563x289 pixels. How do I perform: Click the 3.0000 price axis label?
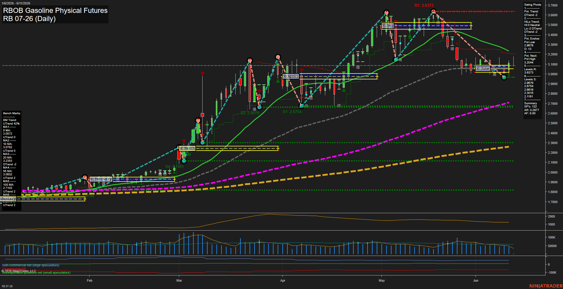[553, 74]
